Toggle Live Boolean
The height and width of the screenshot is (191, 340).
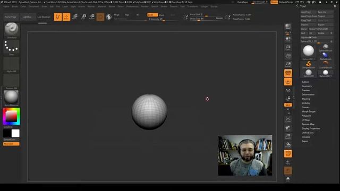44,16
